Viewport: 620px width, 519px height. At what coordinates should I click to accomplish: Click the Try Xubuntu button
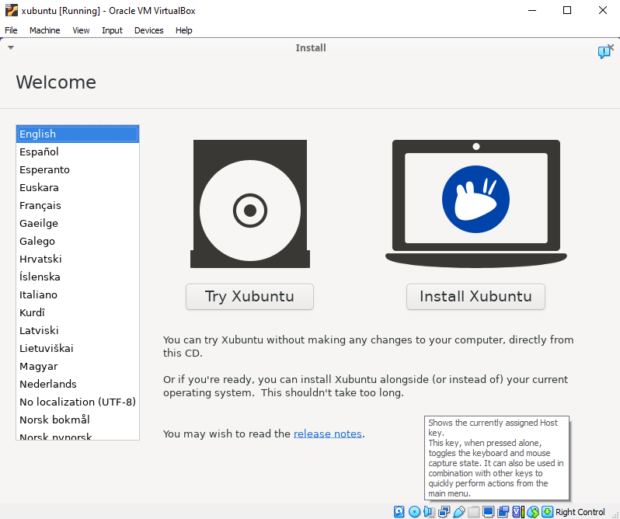click(x=250, y=297)
